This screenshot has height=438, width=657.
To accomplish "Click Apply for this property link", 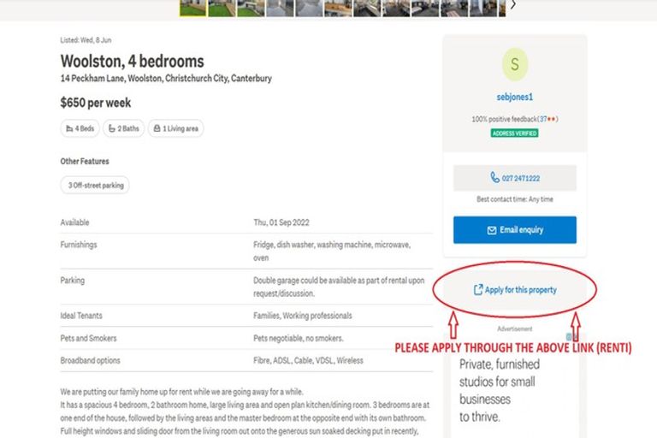I will tap(520, 290).
